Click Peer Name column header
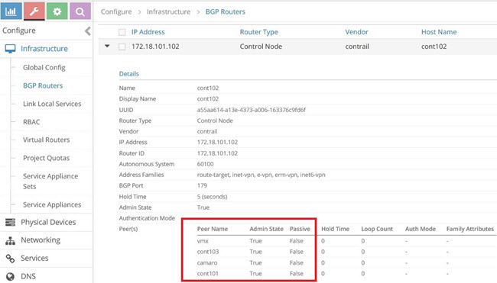The width and height of the screenshot is (497, 283). (212, 229)
